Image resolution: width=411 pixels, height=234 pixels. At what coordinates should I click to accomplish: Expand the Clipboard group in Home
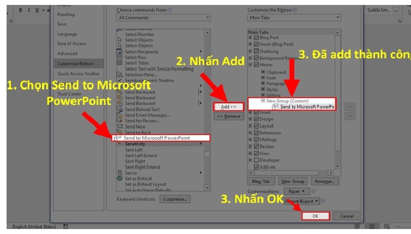pos(263,72)
